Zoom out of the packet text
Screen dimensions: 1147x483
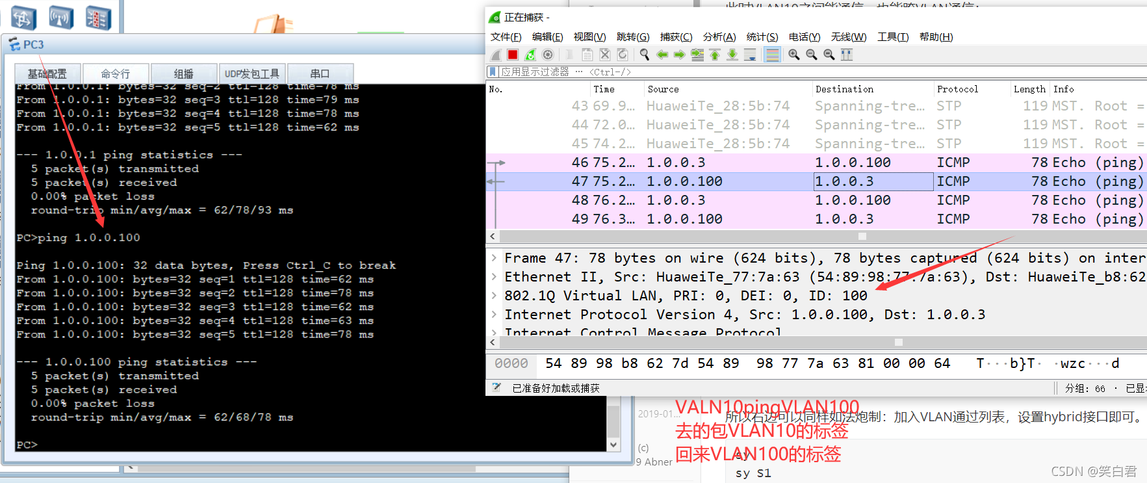812,55
